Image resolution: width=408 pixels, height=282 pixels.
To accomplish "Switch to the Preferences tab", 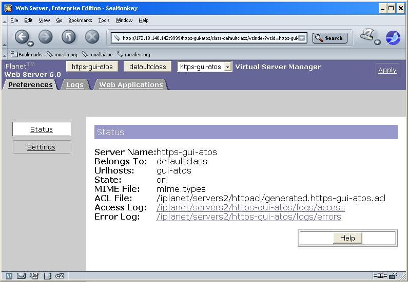I will pos(30,85).
